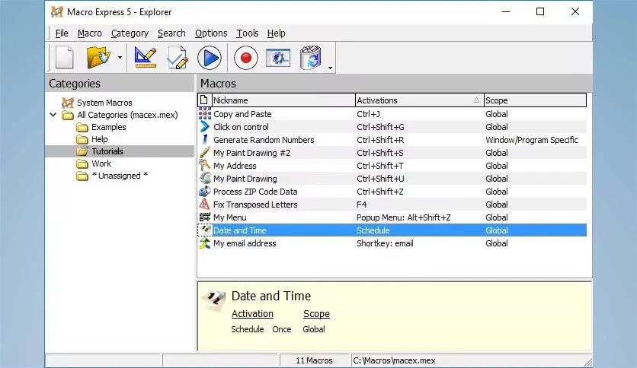Select the Generate Random Numbers macro
The height and width of the screenshot is (368, 637).
(392, 140)
